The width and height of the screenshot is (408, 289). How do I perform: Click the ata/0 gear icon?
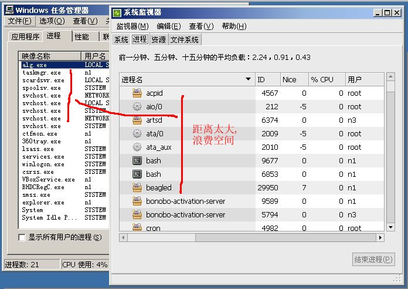pyautogui.click(x=137, y=133)
